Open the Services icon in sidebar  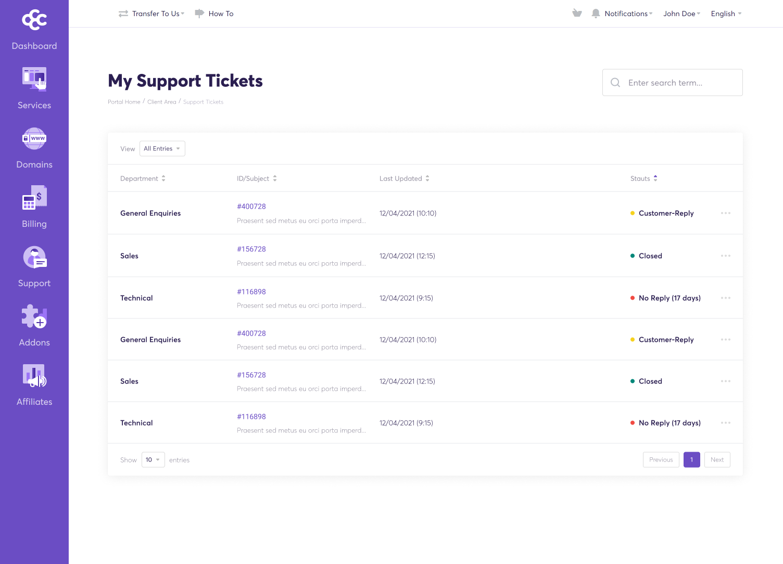pos(34,79)
